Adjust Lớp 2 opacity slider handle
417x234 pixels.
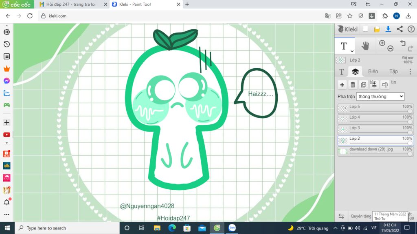410,143
